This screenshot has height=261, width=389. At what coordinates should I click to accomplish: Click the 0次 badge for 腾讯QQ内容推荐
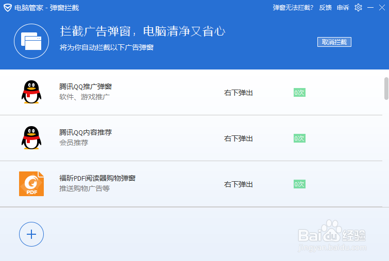point(299,138)
